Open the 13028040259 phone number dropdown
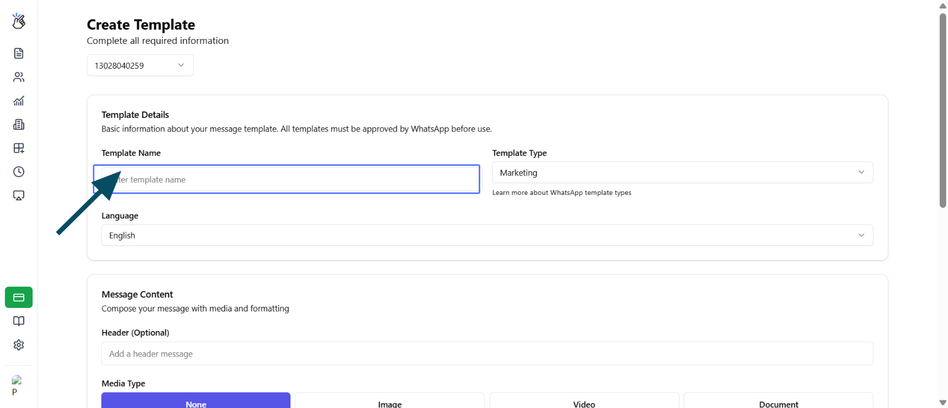The image size is (948, 408). [x=140, y=65]
